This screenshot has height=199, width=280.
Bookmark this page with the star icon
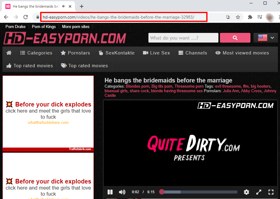pos(238,17)
